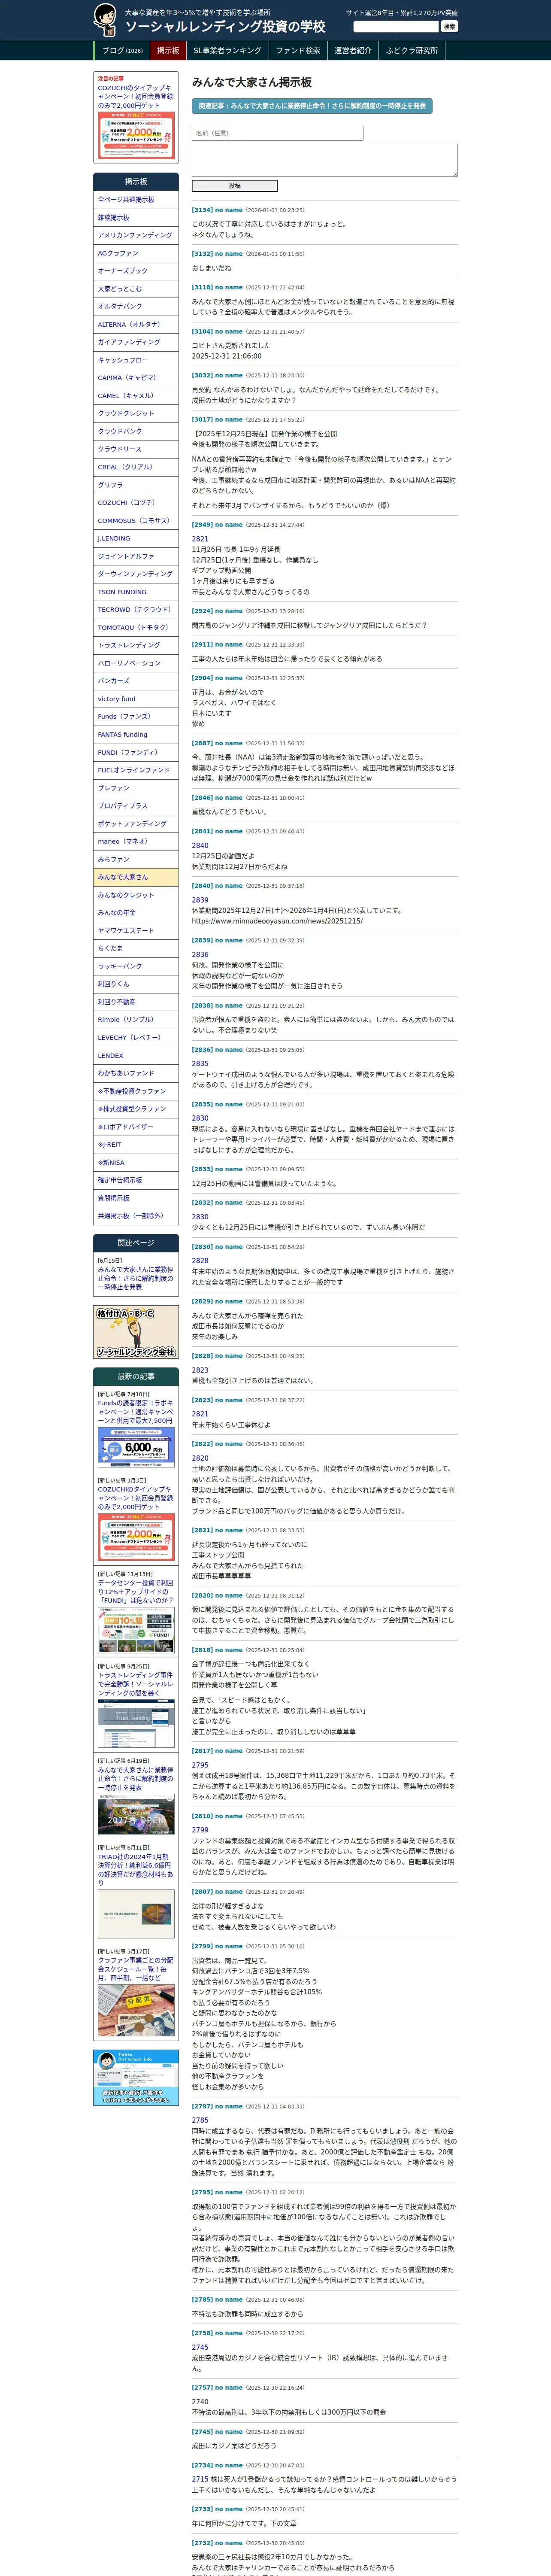Click the 検索 search button

pyautogui.click(x=449, y=27)
